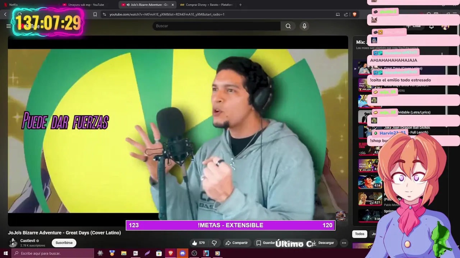Open a new browser tab with plus

point(240,5)
